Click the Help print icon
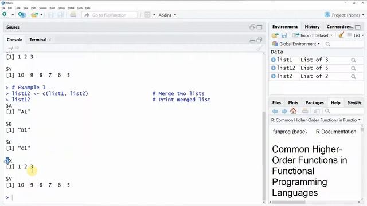This screenshot has height=206, width=367. tap(305, 111)
